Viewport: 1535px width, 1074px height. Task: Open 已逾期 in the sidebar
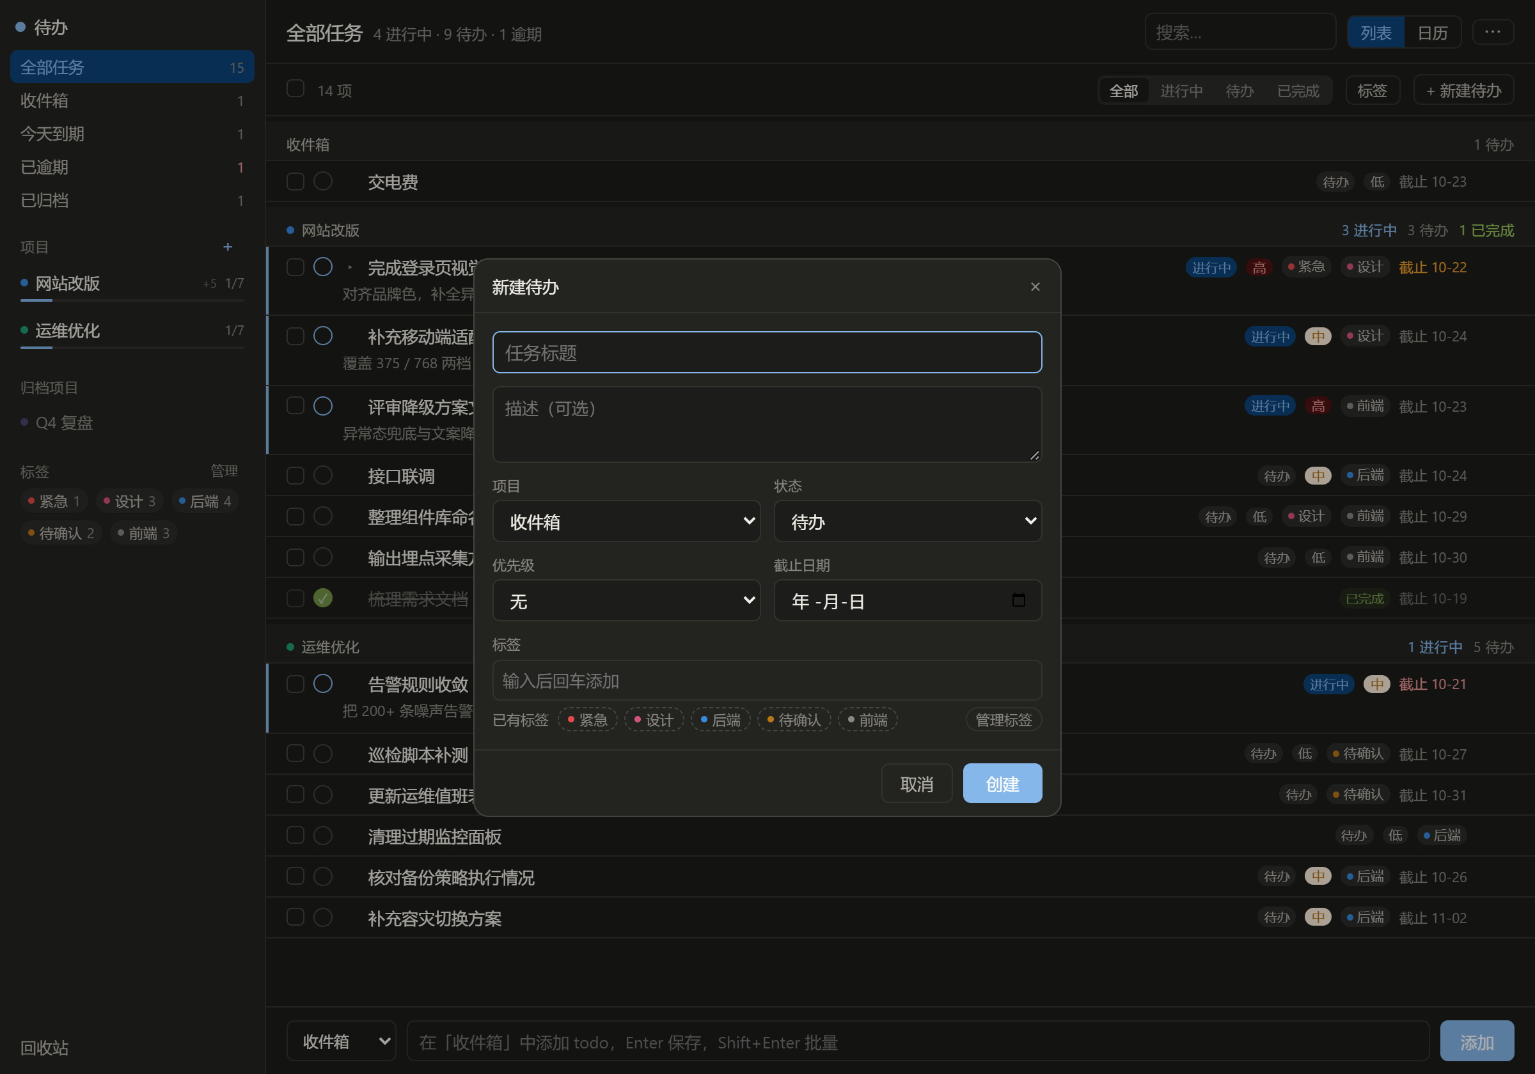coord(132,167)
